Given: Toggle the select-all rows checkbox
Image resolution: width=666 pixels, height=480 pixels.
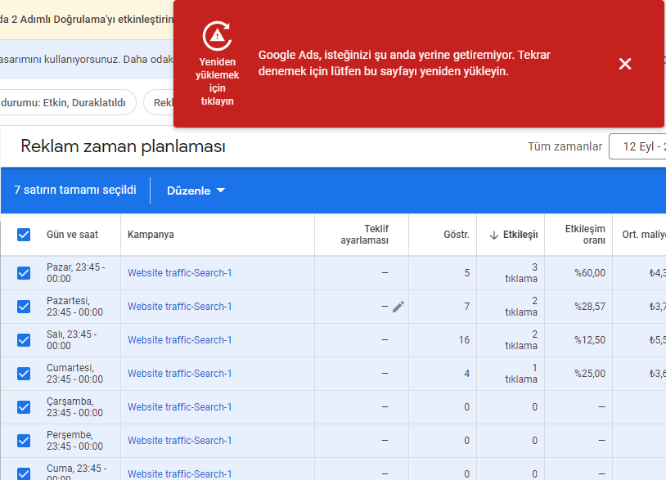Looking at the screenshot, I should pos(24,235).
